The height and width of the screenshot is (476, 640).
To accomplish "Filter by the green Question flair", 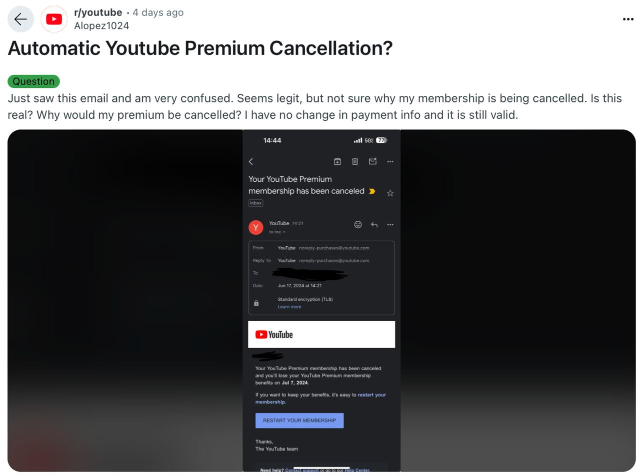I will pos(33,81).
